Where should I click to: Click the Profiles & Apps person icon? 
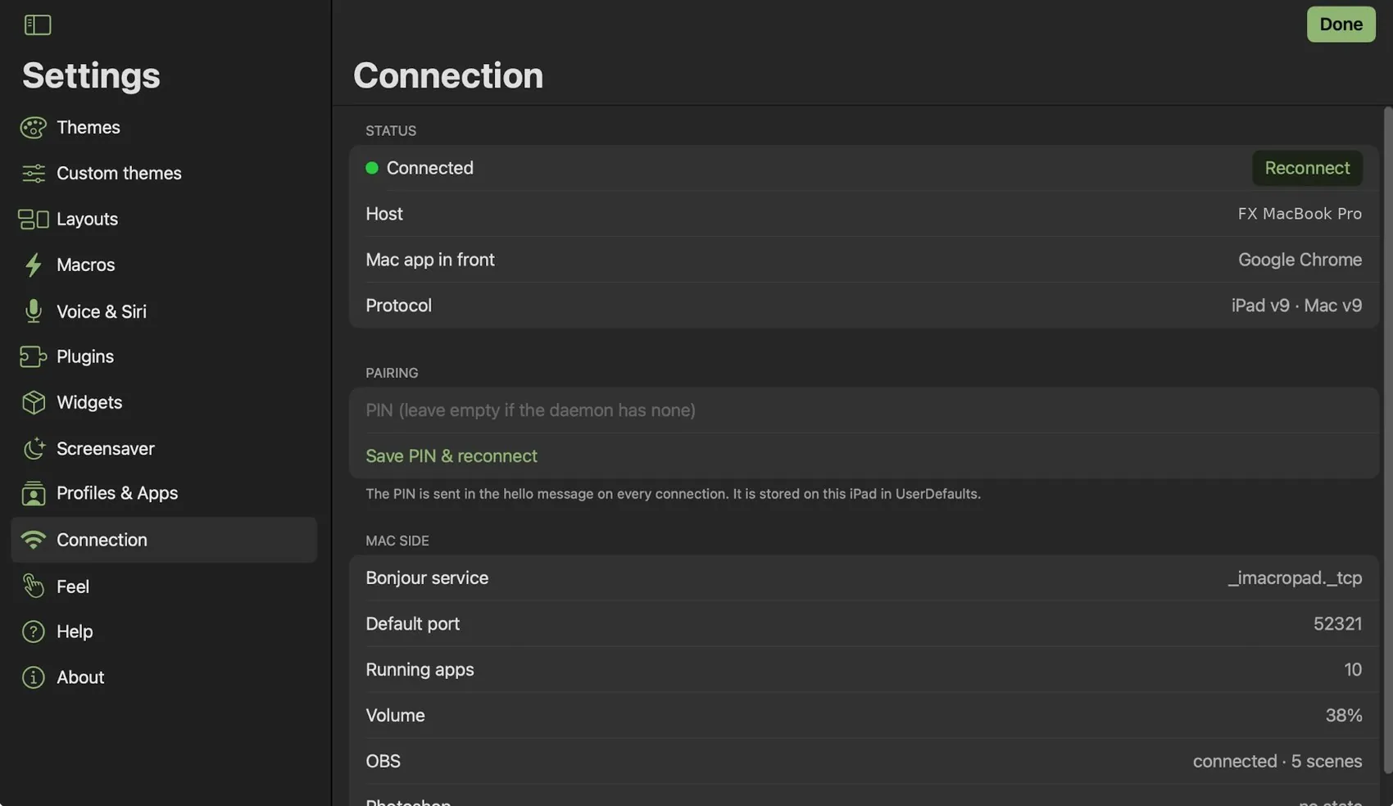point(34,494)
